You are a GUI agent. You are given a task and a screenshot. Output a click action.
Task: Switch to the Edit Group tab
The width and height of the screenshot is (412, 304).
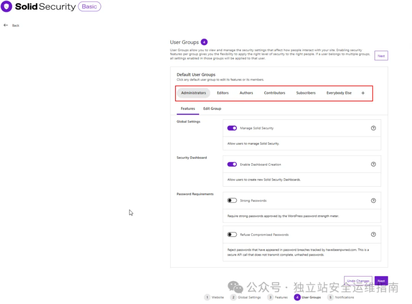point(212,109)
